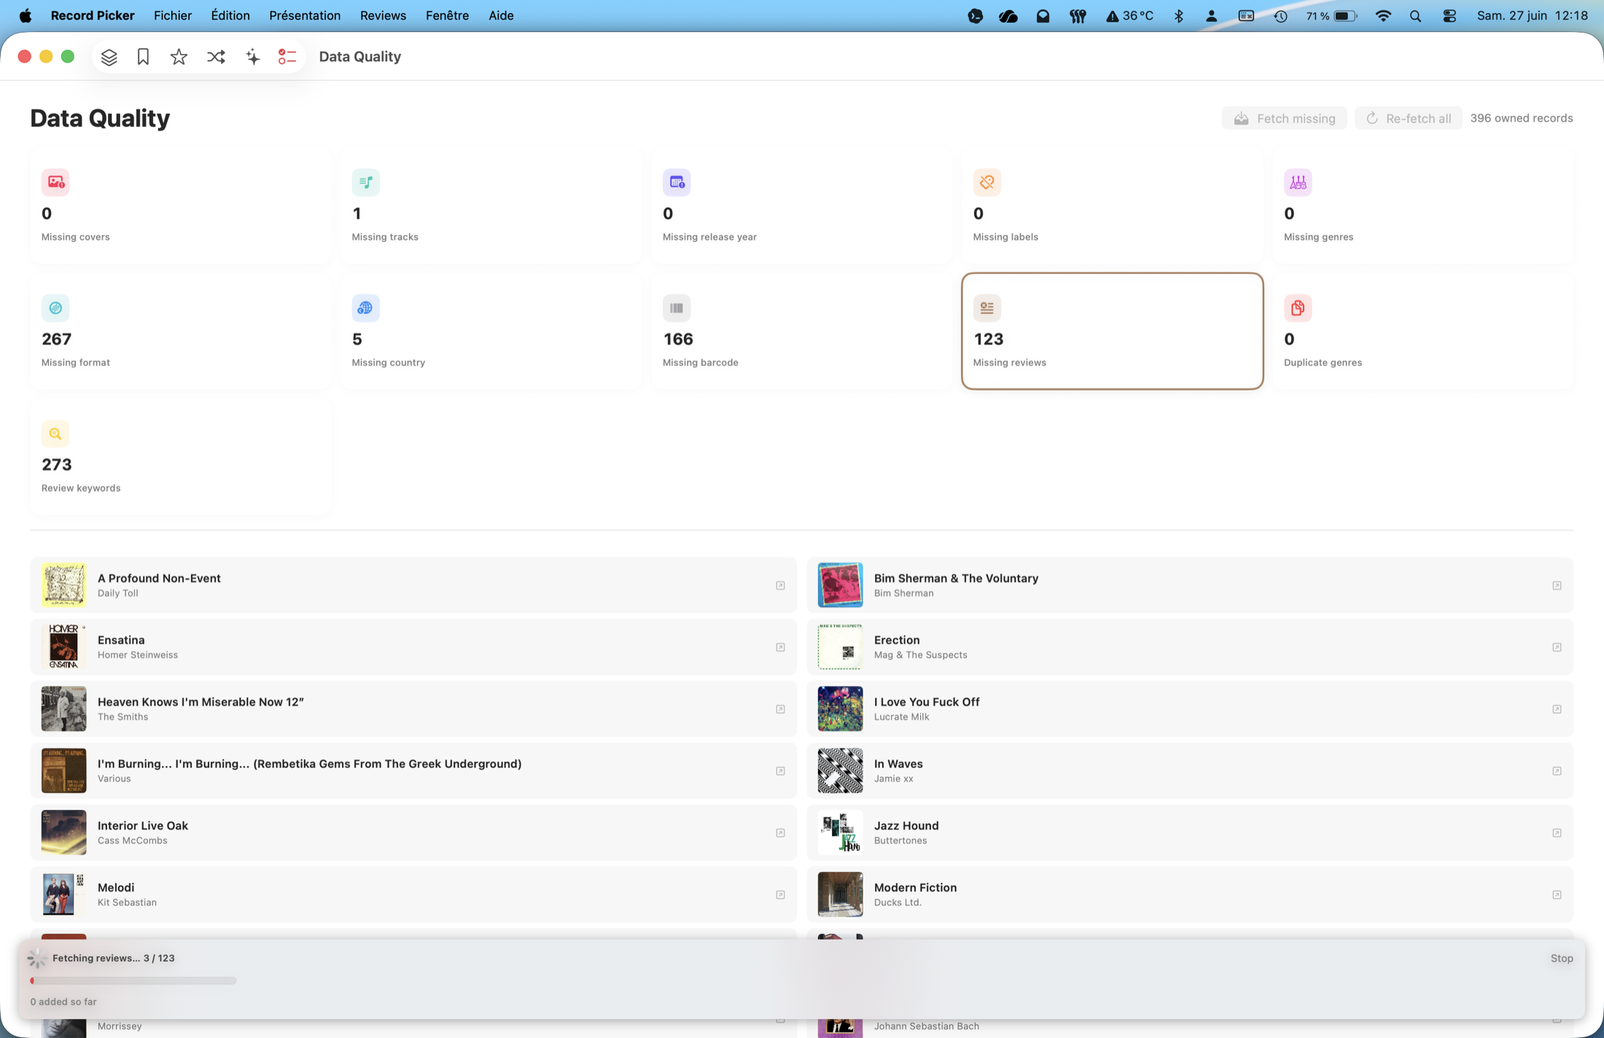1604x1038 pixels.
Task: Click the bookmark icon in toolbar
Action: tap(143, 57)
